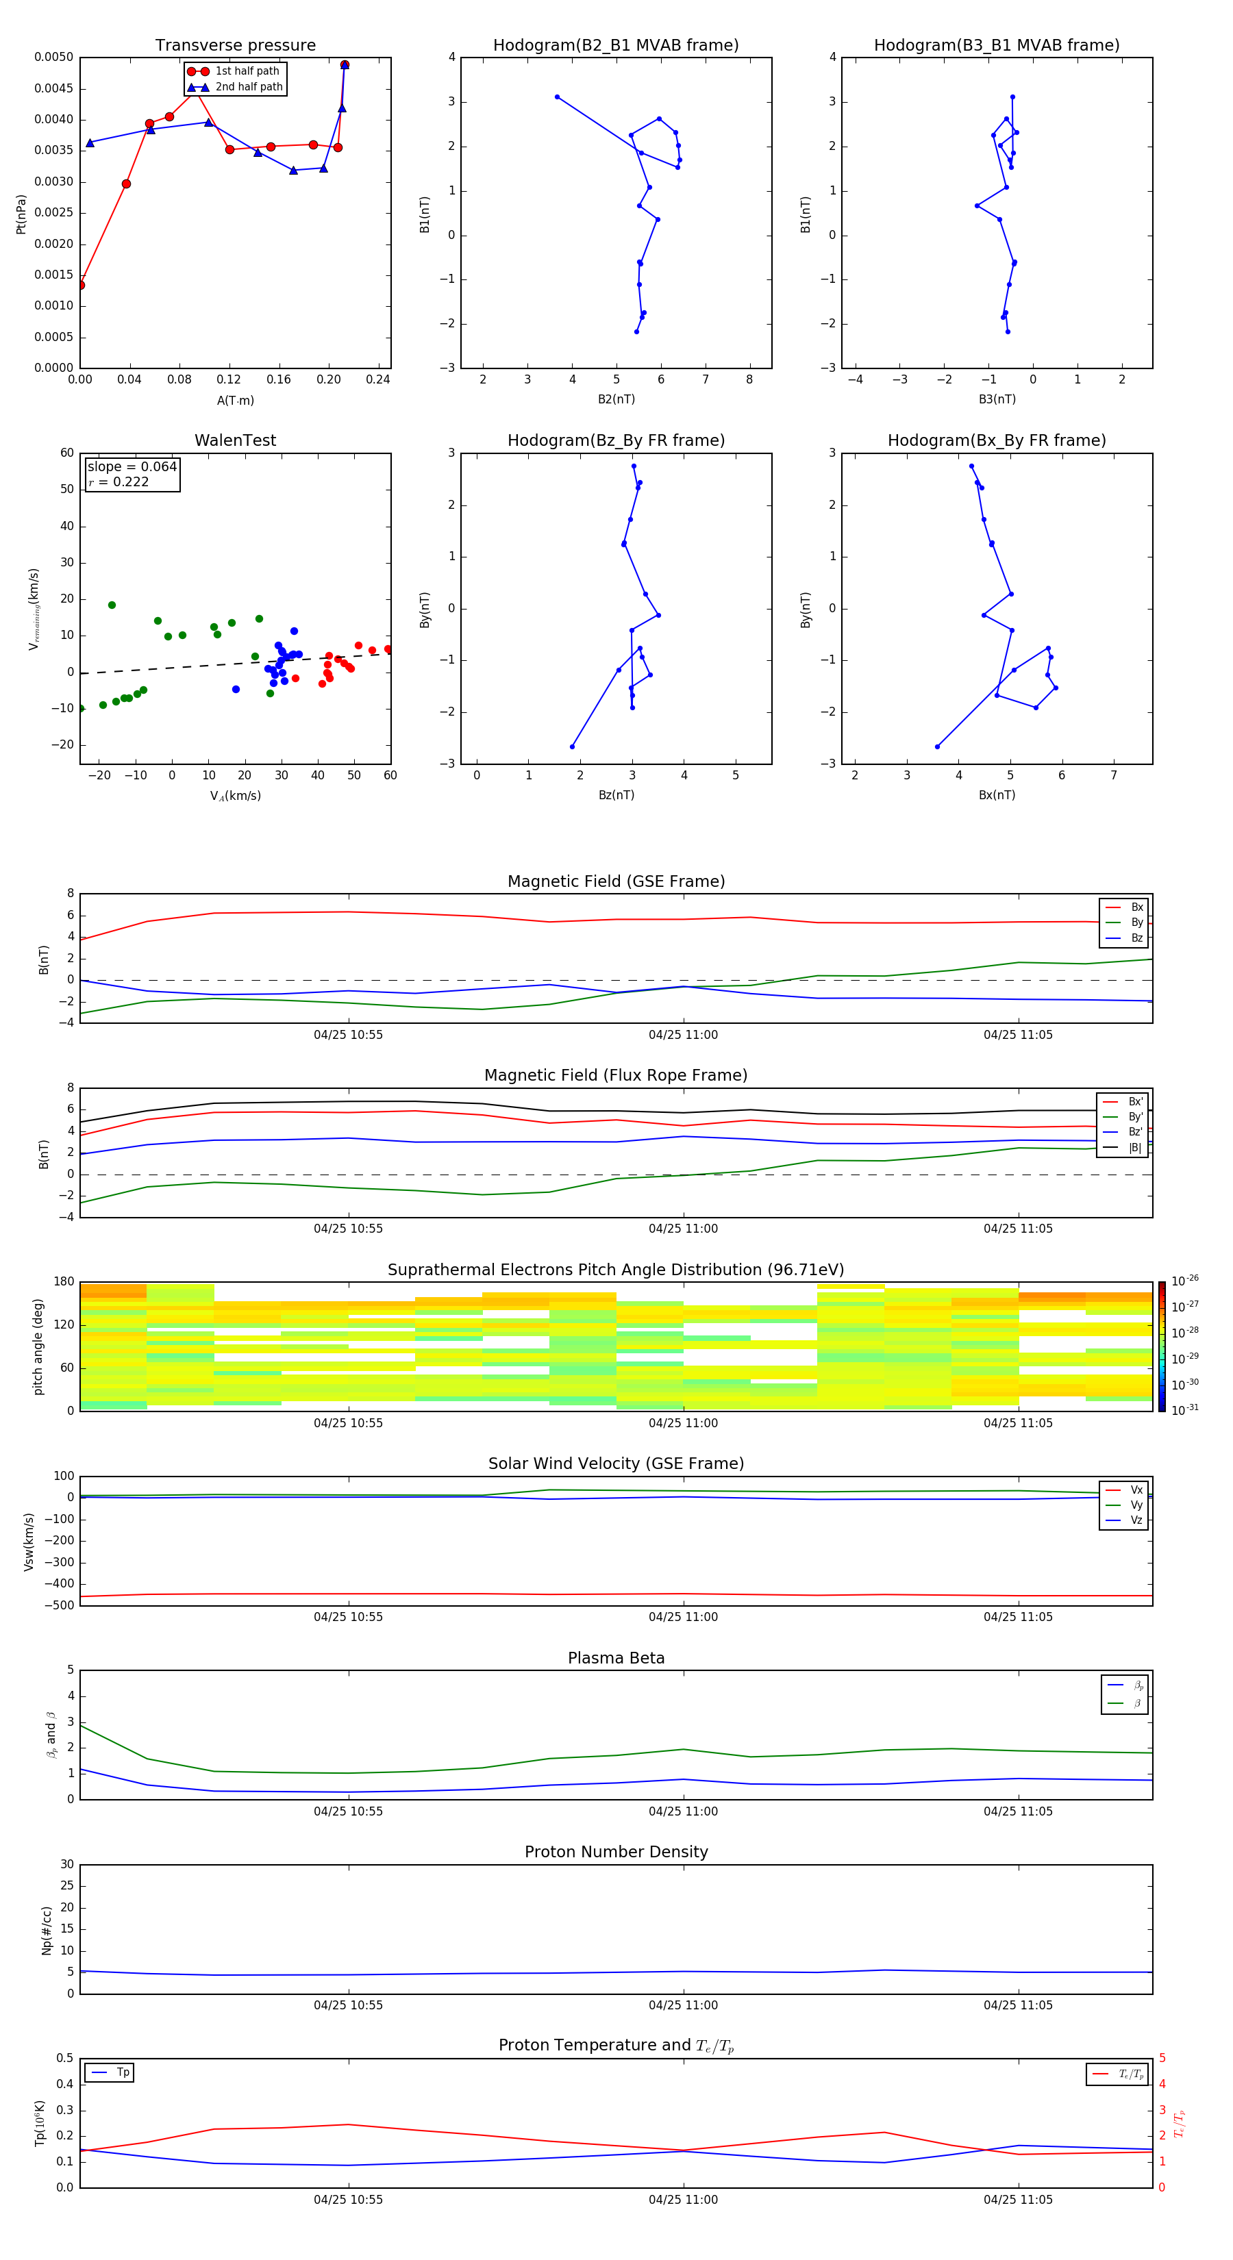
Task: Click the 'Hodogram(Bz_By FR frame)' title
Action: pos(616,440)
